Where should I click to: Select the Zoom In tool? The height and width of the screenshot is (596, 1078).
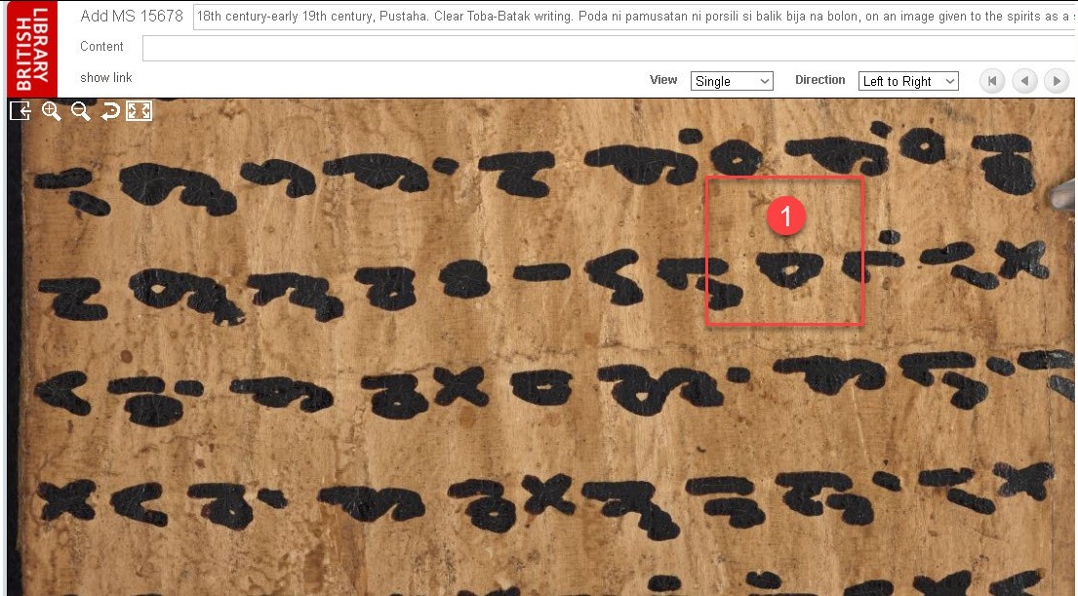(x=50, y=110)
